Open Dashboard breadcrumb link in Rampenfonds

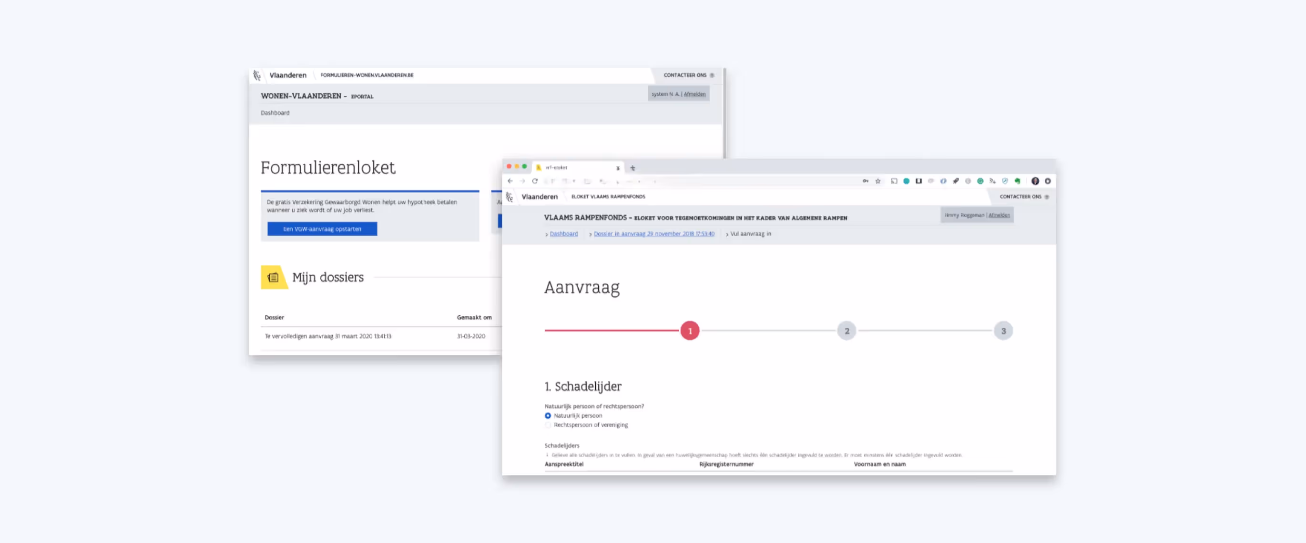pos(563,233)
